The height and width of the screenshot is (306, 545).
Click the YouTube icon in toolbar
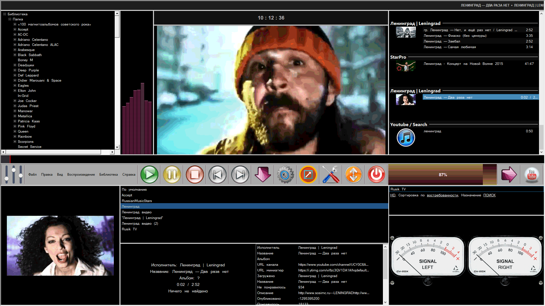pyautogui.click(x=532, y=175)
